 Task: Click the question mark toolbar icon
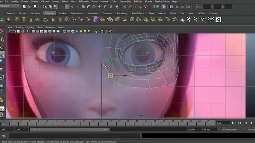click(104, 6)
